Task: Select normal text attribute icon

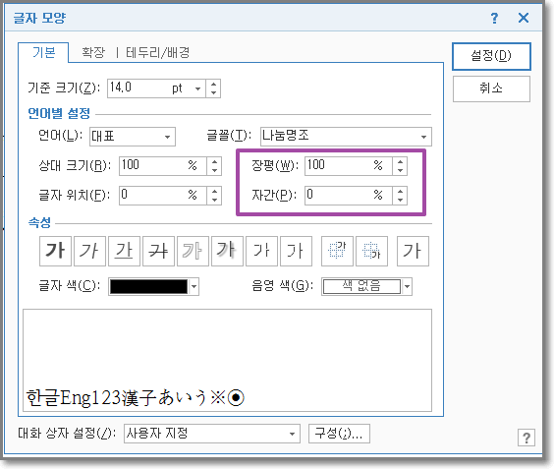Action: [413, 251]
